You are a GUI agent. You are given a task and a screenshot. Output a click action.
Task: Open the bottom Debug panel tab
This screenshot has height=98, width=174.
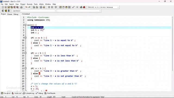pyautogui.click(x=39, y=93)
